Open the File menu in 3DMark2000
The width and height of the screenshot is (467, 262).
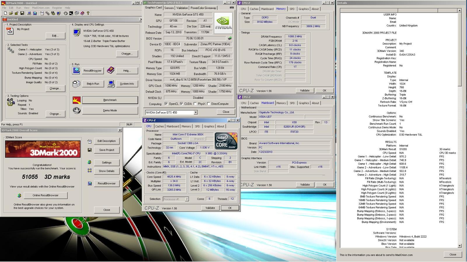click(x=4, y=8)
